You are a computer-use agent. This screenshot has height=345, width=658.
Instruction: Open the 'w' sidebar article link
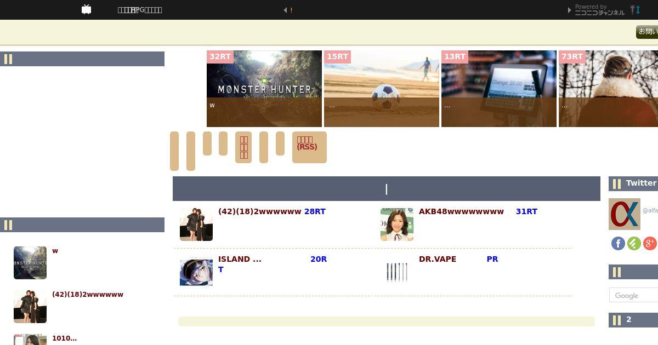tap(55, 251)
